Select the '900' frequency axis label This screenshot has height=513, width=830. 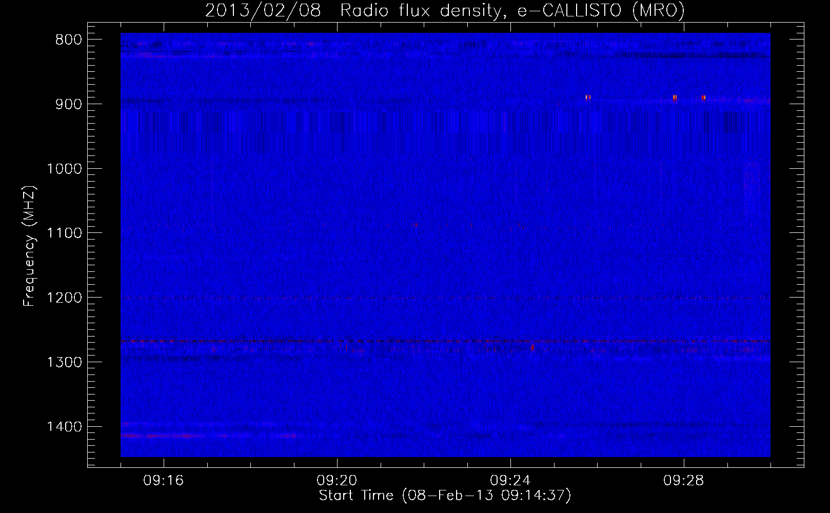tap(69, 104)
